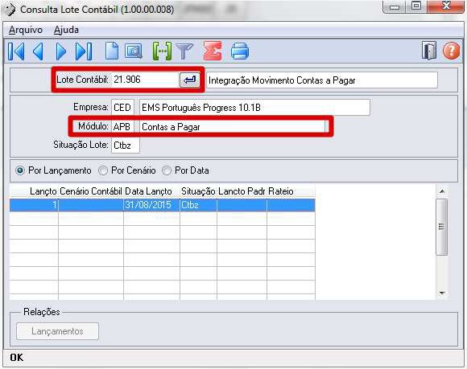The image size is (467, 369).
Task: Select the row dated 31/08/2015
Action: tap(163, 205)
